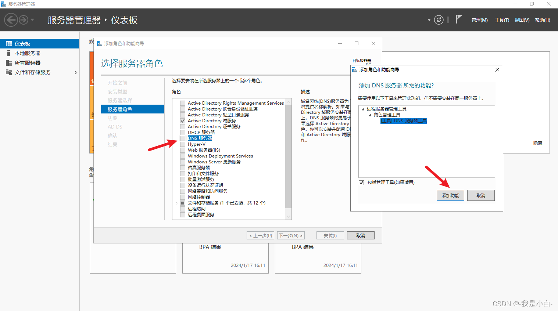Click the refresh icon in the header
Image resolution: width=558 pixels, height=311 pixels.
pos(439,20)
